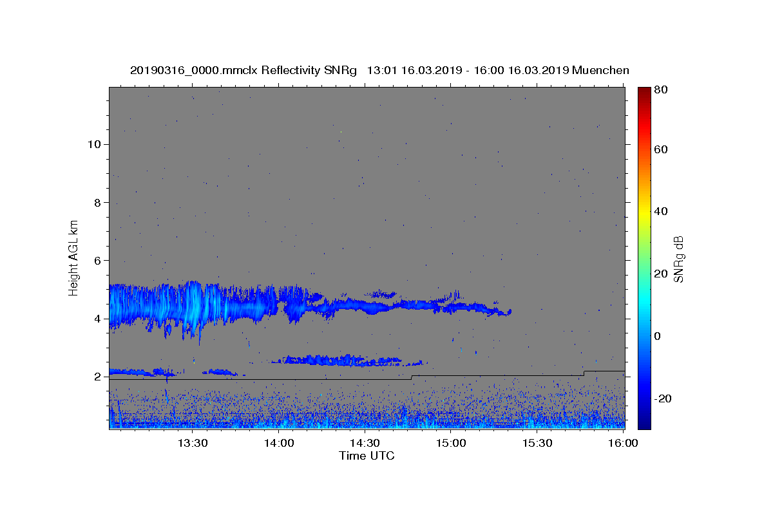The height and width of the screenshot is (515, 773).
Task: Click the 15:00 time tick label
Action: (451, 443)
